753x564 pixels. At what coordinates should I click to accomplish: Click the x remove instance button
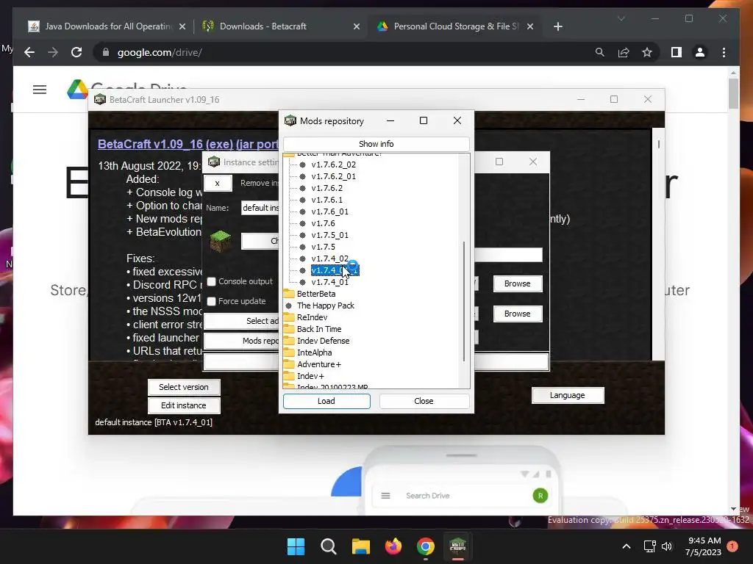(x=218, y=183)
